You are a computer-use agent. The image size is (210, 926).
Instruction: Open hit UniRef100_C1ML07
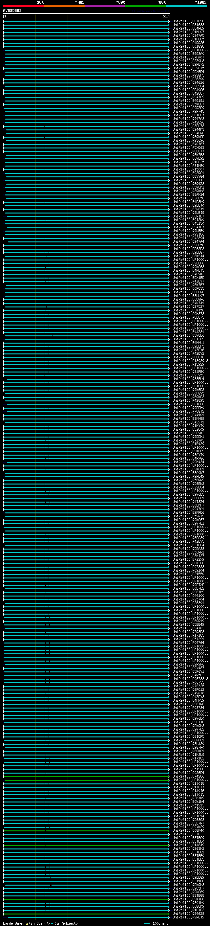tap(188, 32)
